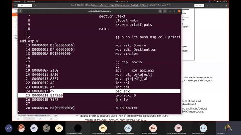Click the PDF viewer search icon

click(207, 6)
